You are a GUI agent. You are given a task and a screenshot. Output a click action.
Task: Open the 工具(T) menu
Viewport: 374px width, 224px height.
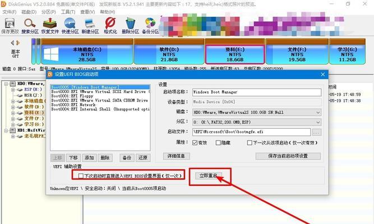68,12
